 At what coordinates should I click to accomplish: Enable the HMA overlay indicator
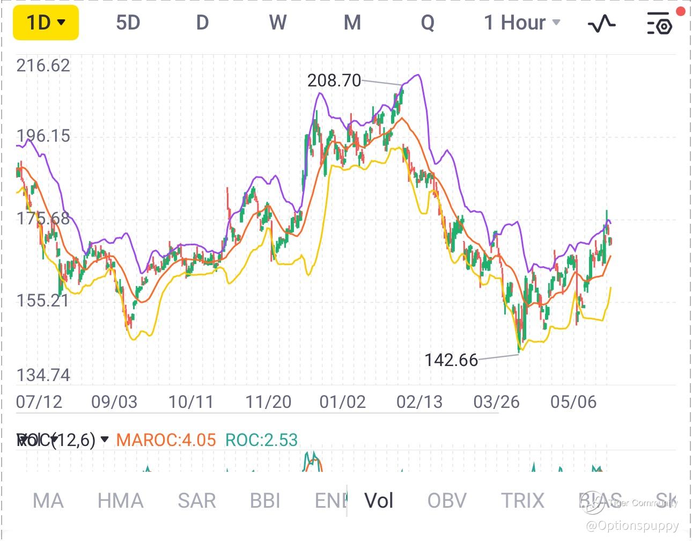120,501
